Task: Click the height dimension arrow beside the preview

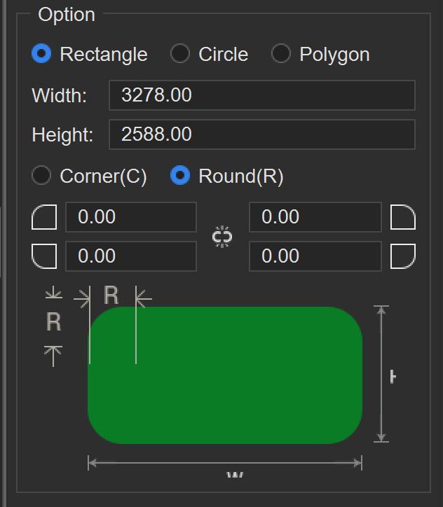Action: (x=381, y=375)
